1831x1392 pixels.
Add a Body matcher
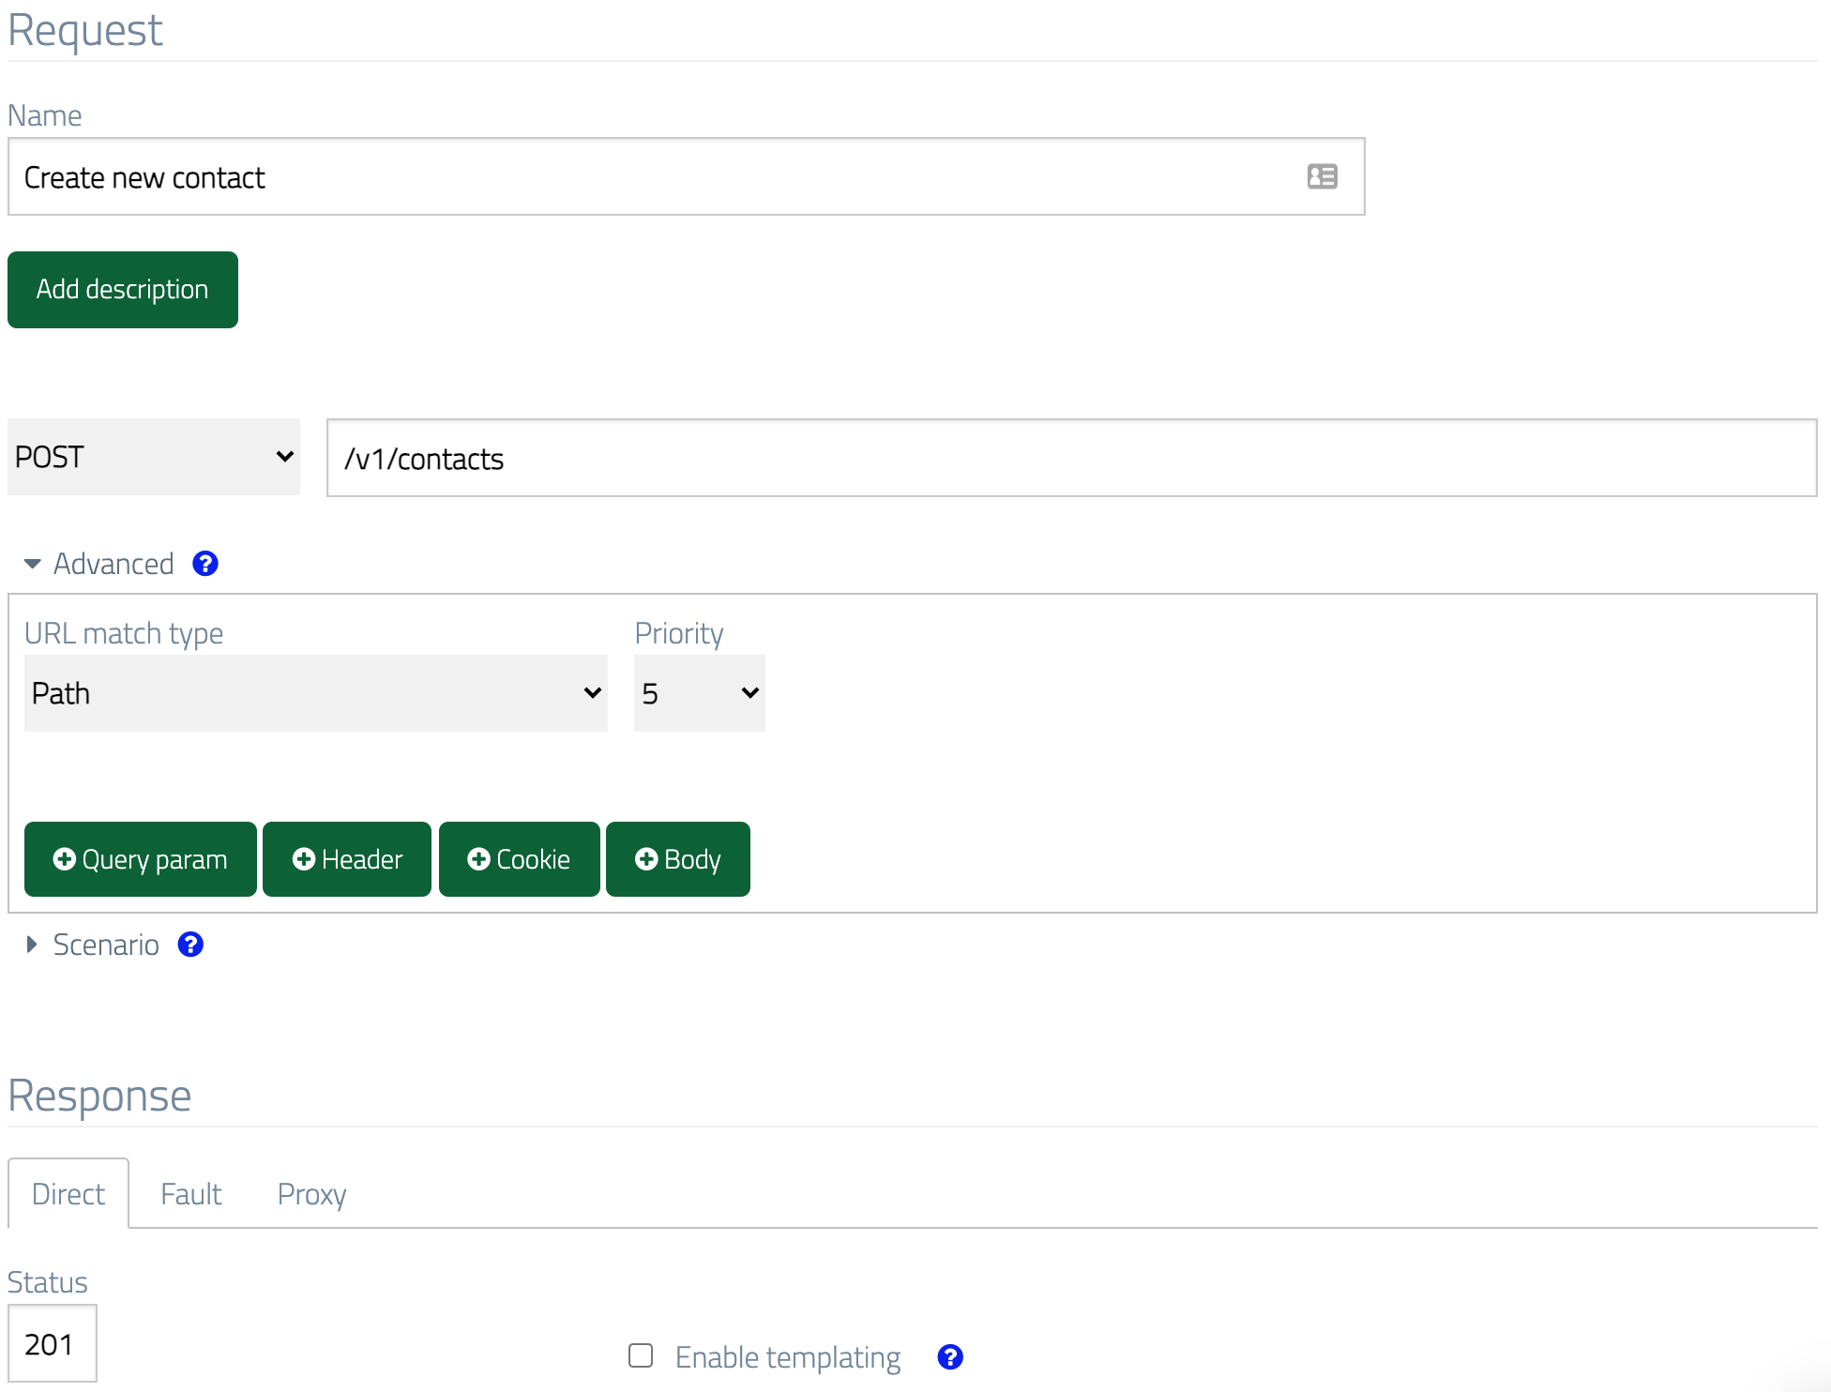pos(678,859)
